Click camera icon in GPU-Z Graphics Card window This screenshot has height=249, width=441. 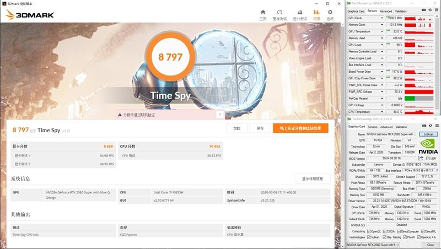point(424,126)
